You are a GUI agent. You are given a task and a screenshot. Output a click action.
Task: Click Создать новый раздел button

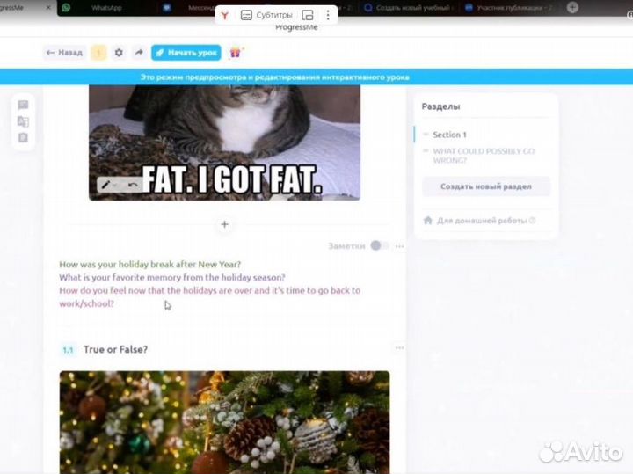click(x=486, y=186)
